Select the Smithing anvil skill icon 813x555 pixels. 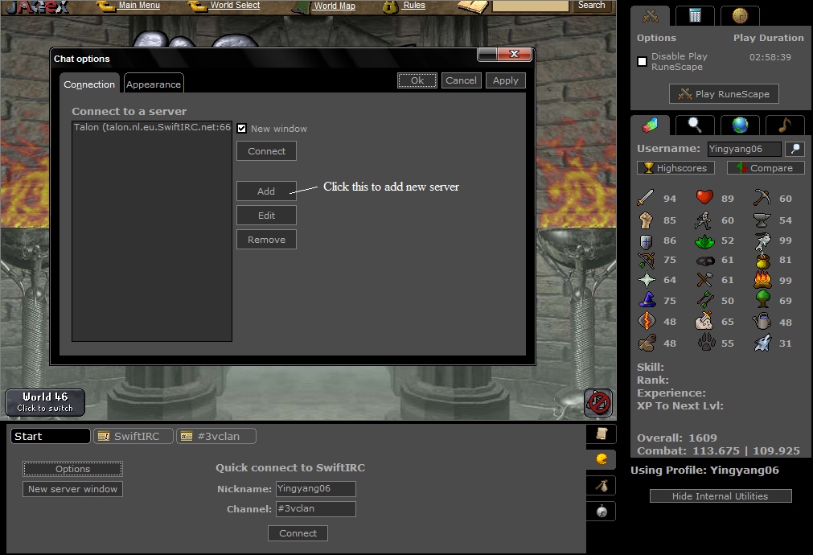click(762, 220)
